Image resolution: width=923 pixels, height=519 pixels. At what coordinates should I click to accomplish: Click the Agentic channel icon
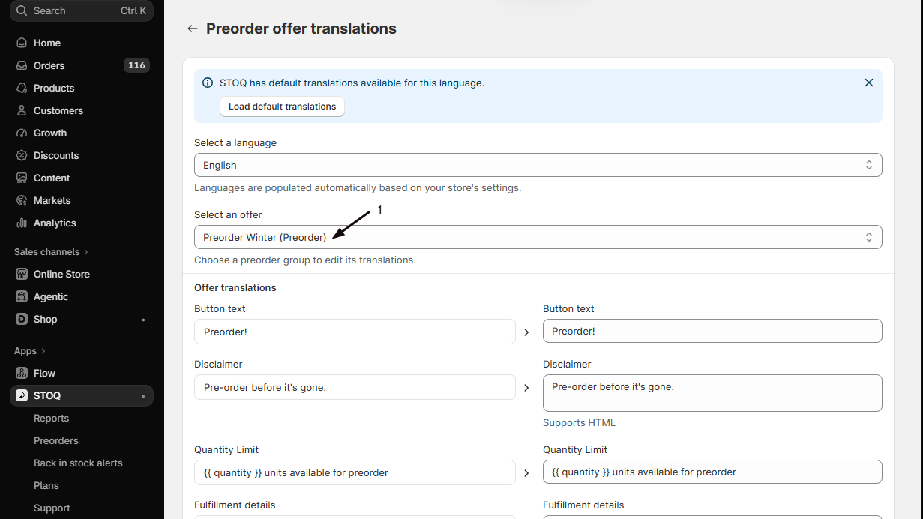click(x=22, y=296)
